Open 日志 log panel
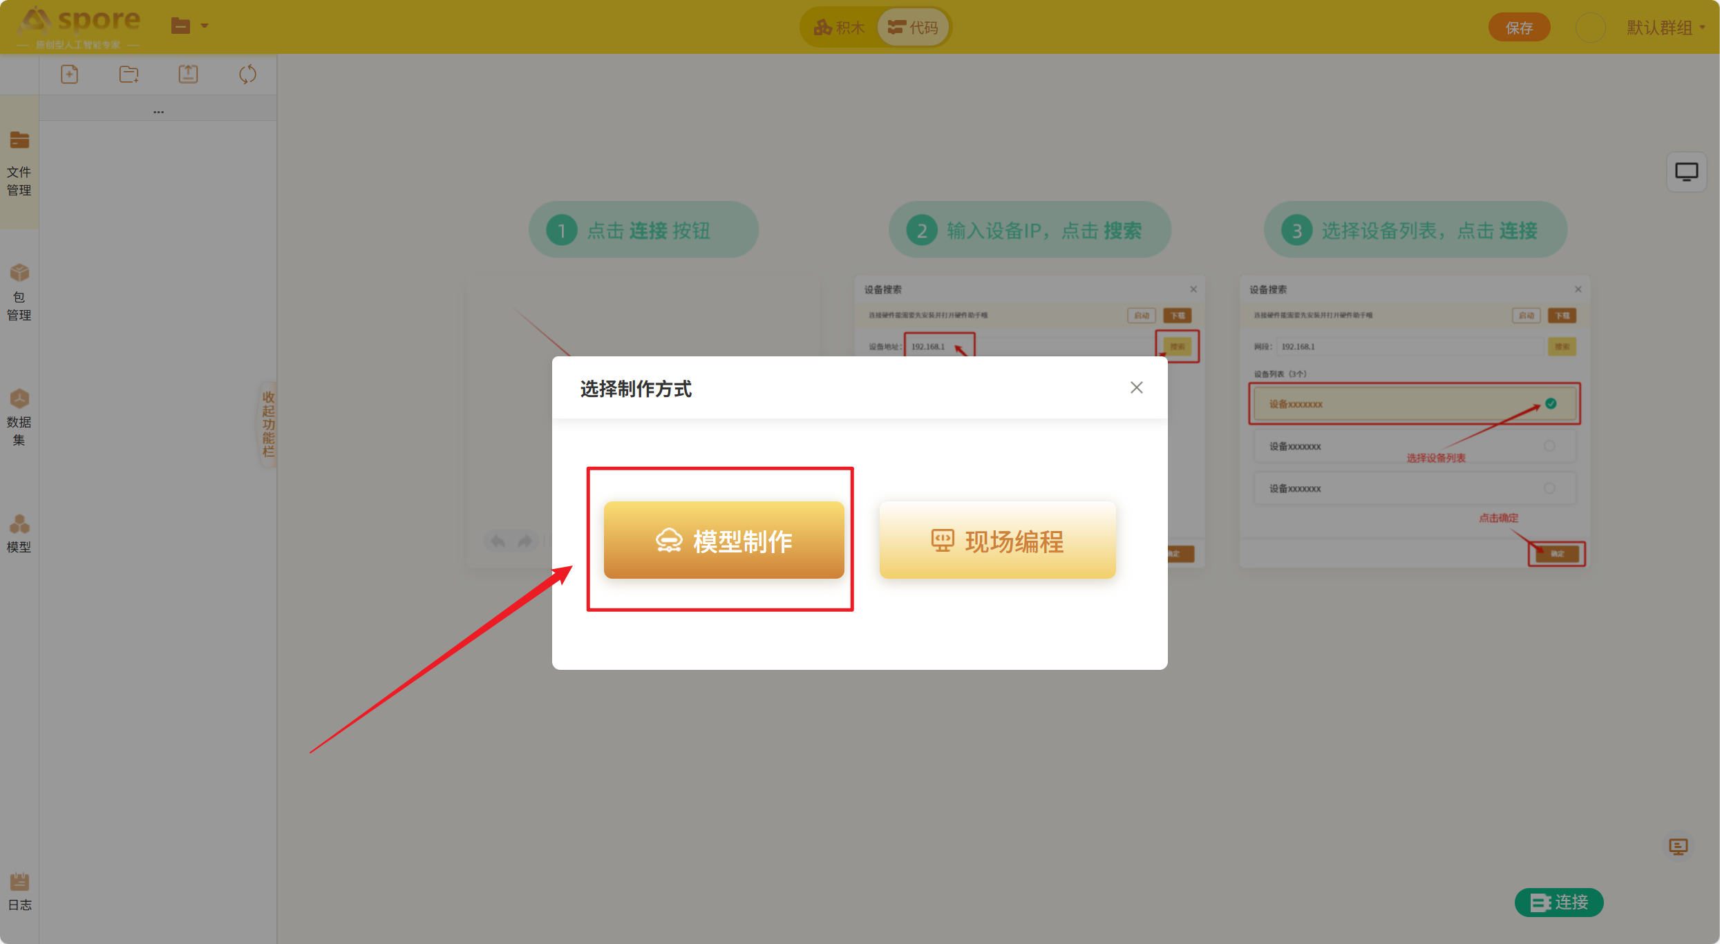 tap(19, 892)
